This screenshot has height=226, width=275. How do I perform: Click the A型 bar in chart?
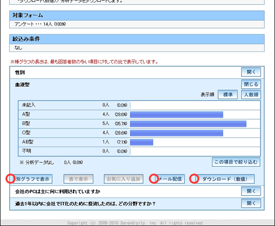coord(176,115)
